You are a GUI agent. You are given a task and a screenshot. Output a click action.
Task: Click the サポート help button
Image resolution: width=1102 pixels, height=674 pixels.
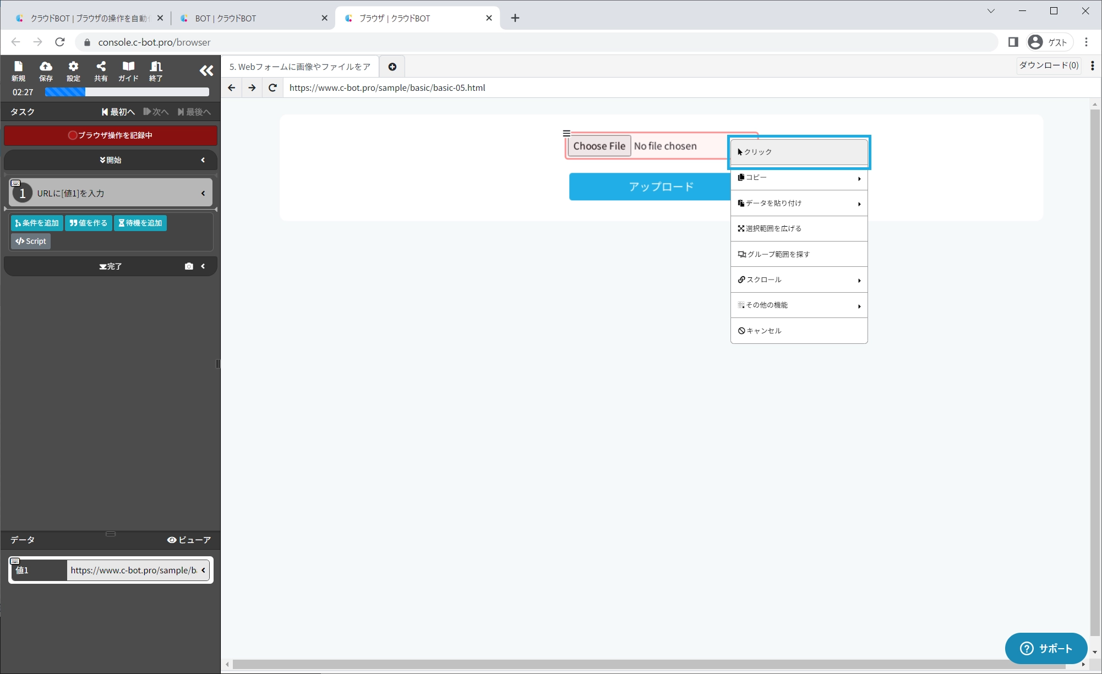(x=1045, y=648)
